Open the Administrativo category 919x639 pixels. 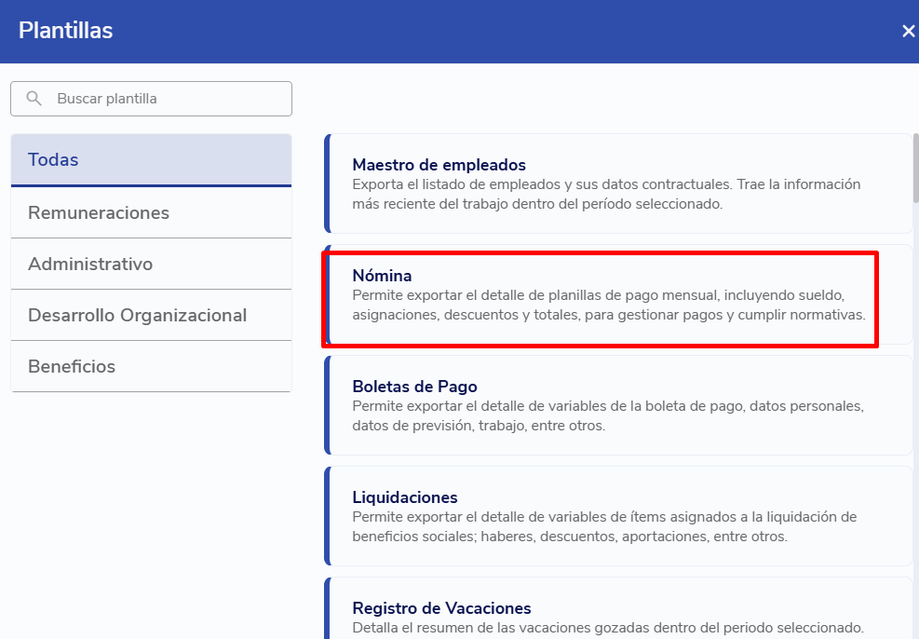click(x=151, y=264)
